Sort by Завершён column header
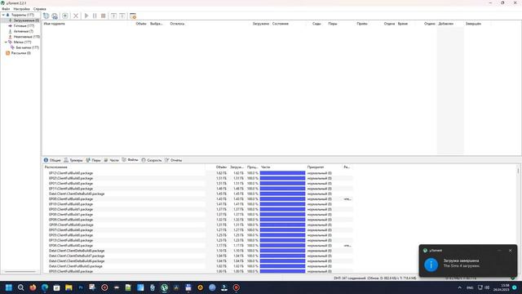The width and height of the screenshot is (522, 294). 473,24
